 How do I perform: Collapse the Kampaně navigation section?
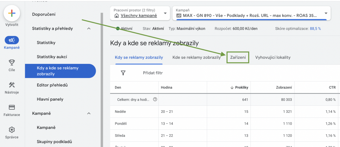[89, 113]
